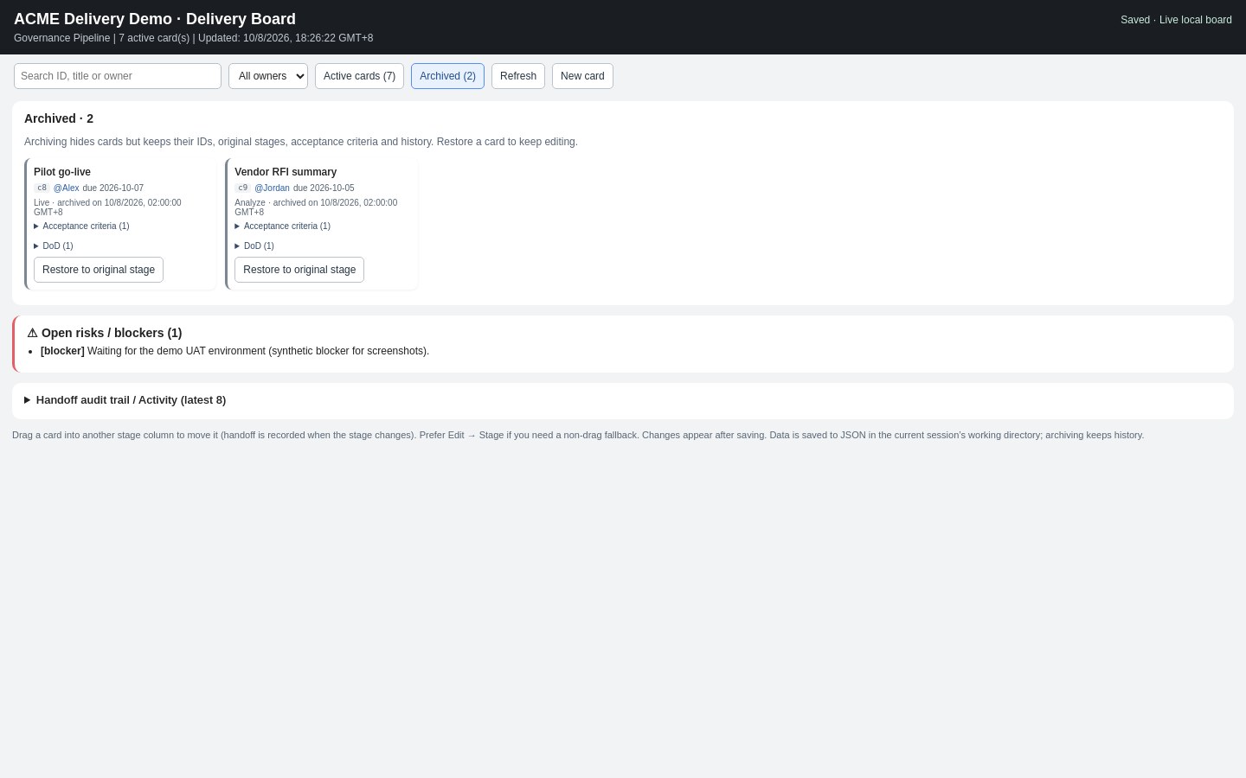The height and width of the screenshot is (778, 1246).
Task: Create a New card
Action: click(582, 76)
